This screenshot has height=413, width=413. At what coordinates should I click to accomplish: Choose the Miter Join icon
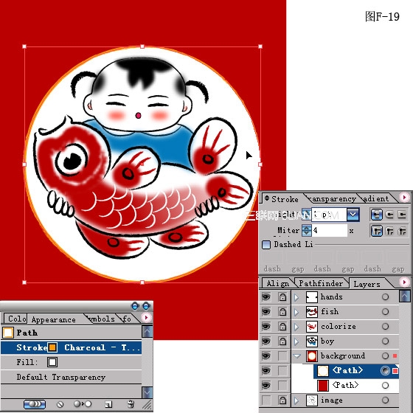point(377,232)
